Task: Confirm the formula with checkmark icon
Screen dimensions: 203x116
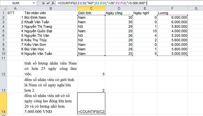Action: (x=48, y=3)
